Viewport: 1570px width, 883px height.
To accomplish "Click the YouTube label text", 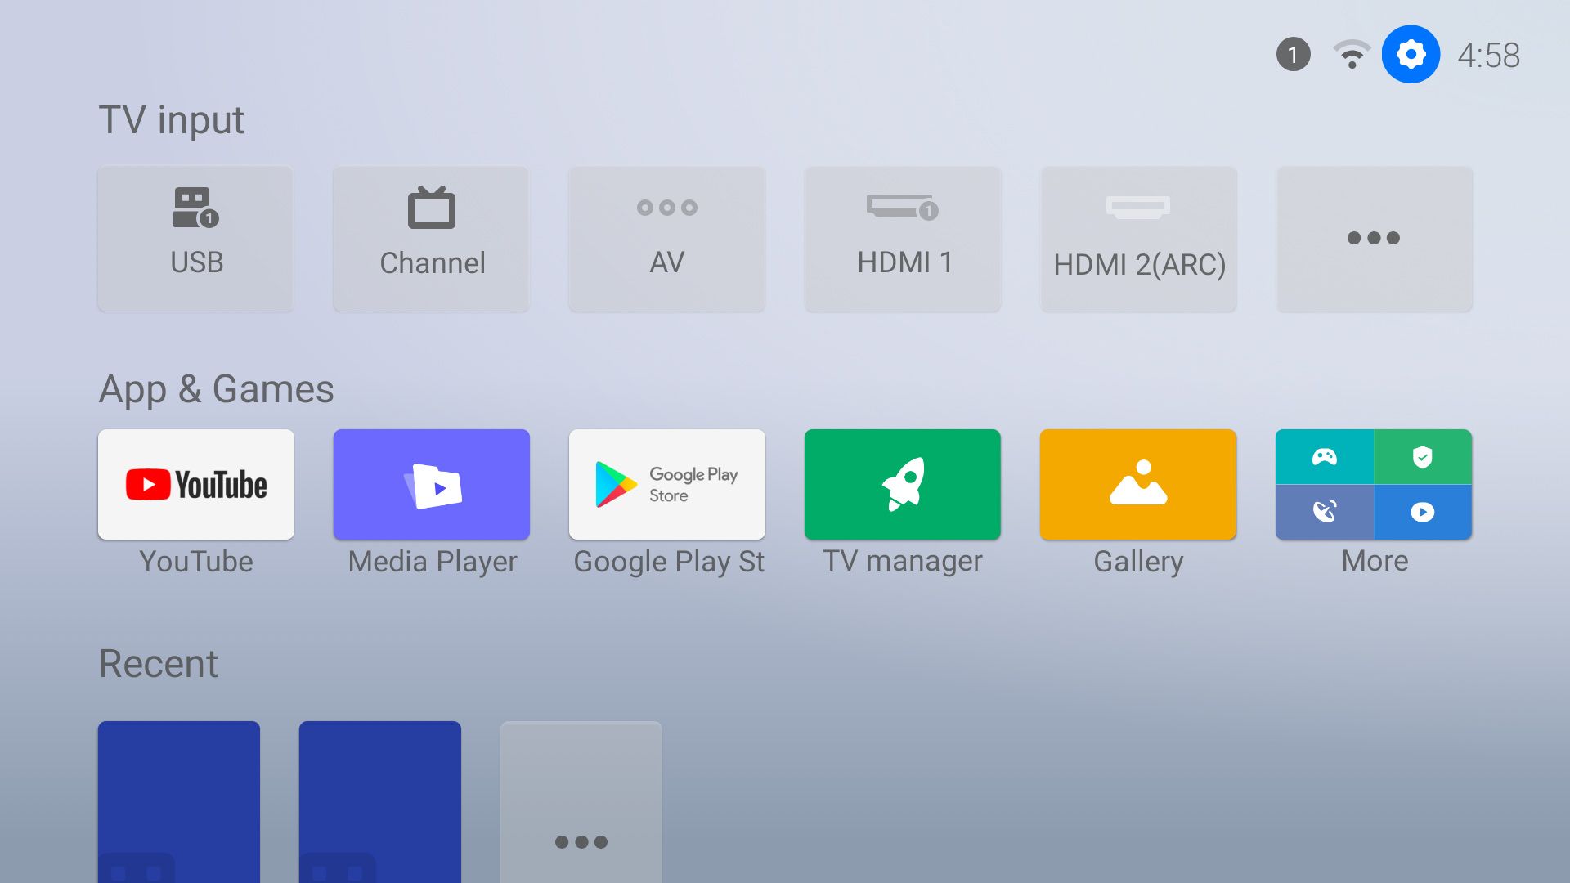I will [x=195, y=562].
